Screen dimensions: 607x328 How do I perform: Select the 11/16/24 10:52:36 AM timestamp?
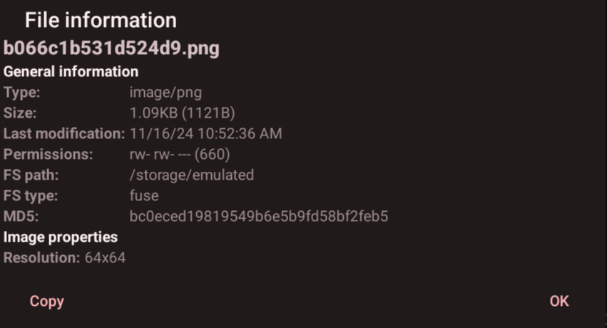(205, 133)
